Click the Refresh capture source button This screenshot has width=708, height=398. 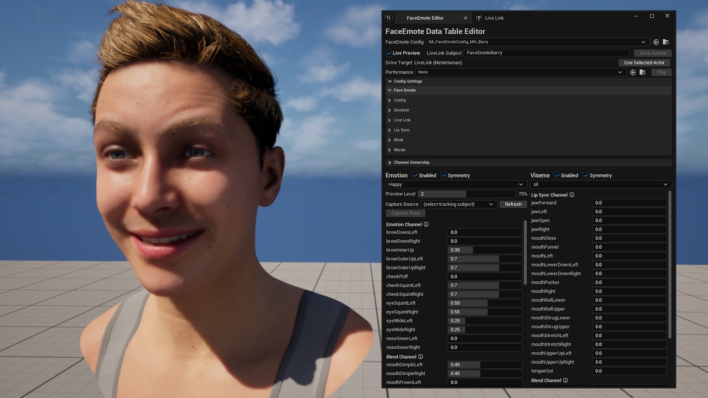513,205
